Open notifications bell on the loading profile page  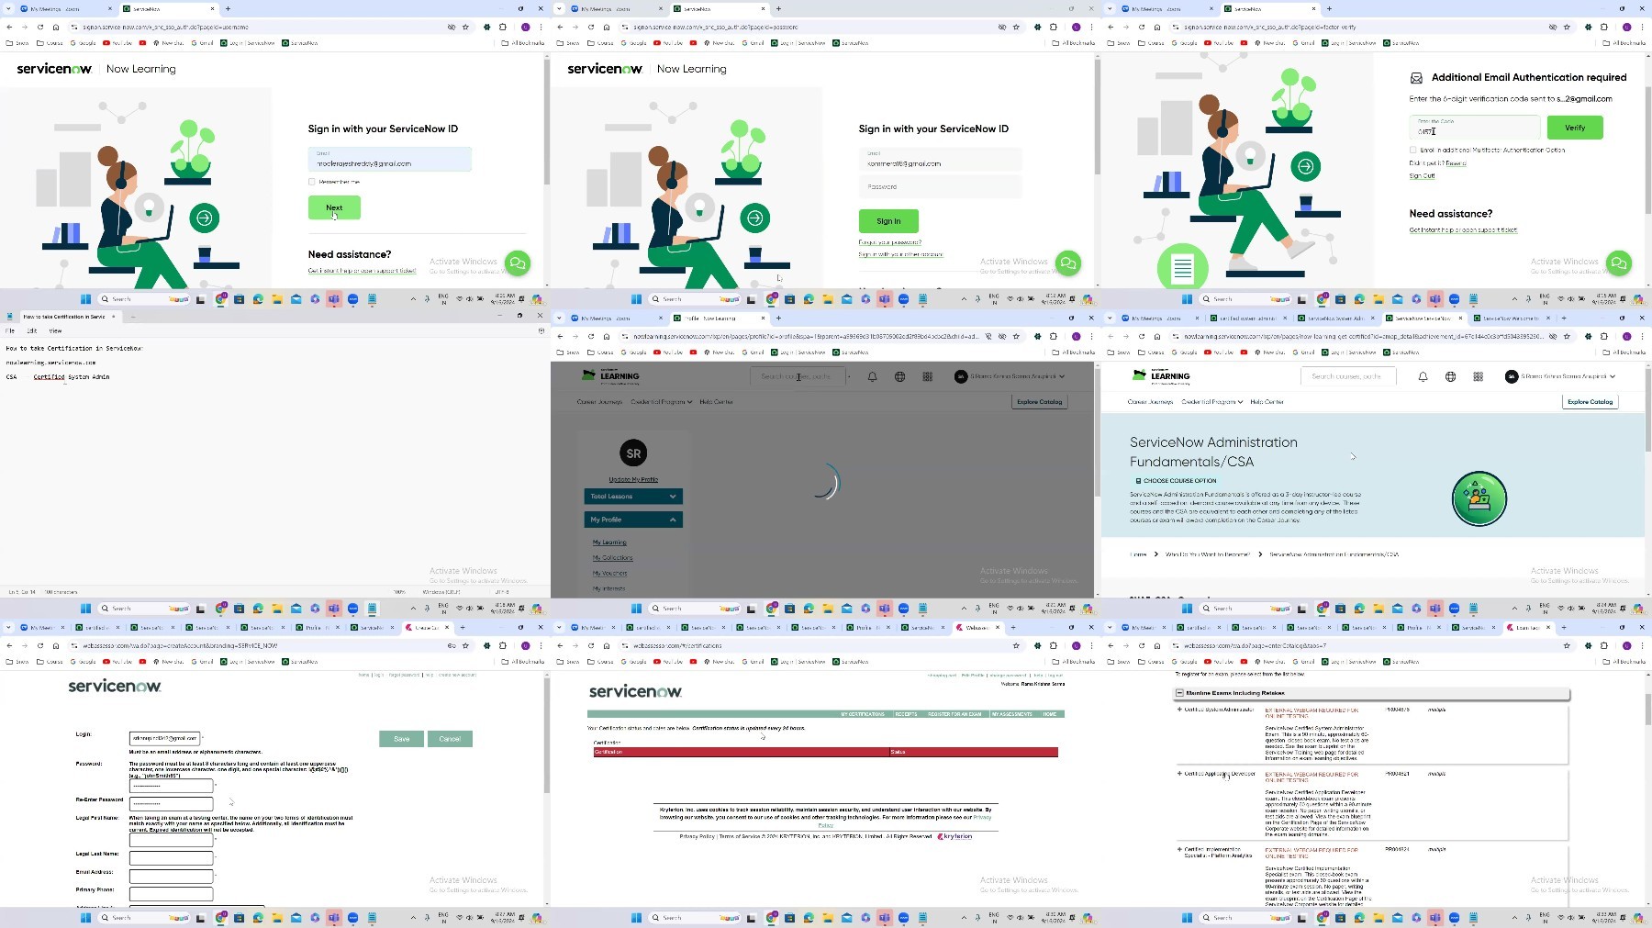click(873, 376)
